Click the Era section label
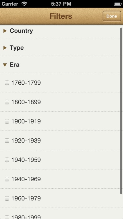 (x=15, y=65)
